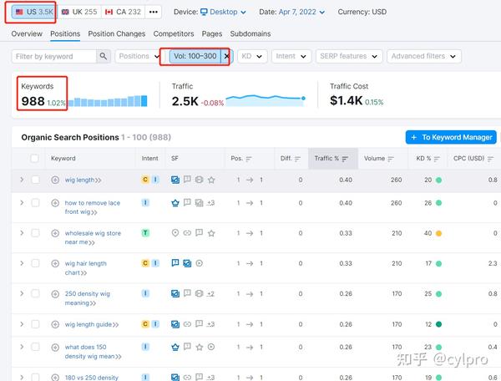Screen dimensions: 501x381
Task: Open how to remove lace front wig link
Action: point(93,207)
